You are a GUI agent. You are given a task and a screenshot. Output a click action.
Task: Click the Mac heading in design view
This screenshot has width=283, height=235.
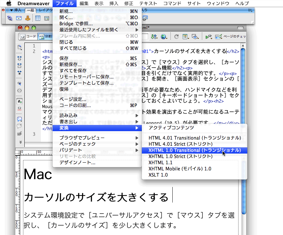[x=38, y=174]
